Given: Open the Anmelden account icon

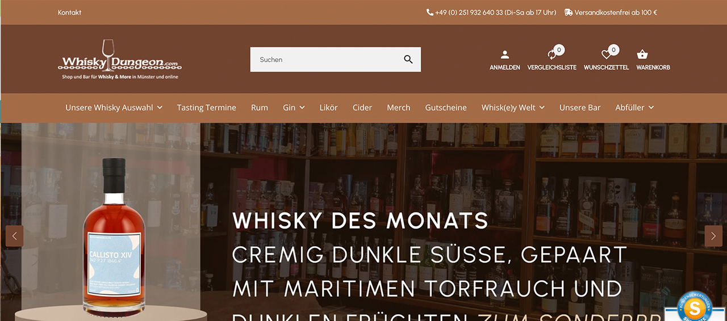Looking at the screenshot, I should 504,55.
